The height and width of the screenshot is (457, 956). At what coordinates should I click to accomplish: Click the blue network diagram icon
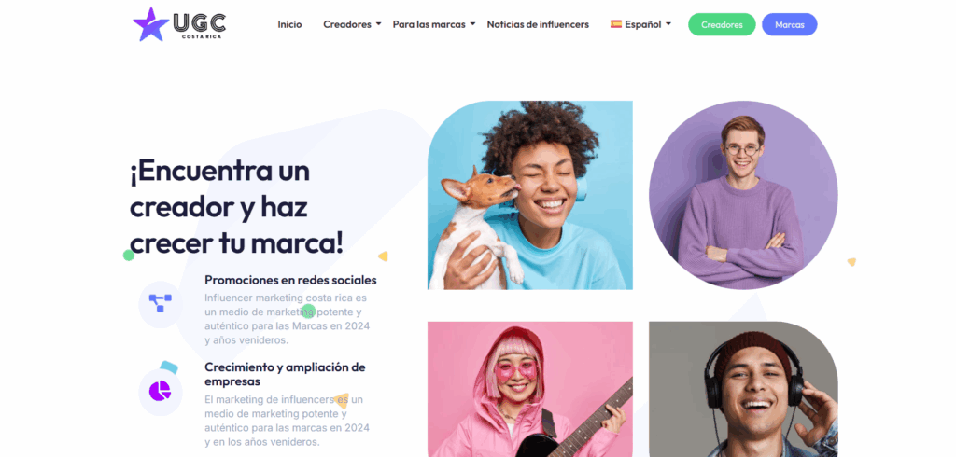(x=161, y=303)
